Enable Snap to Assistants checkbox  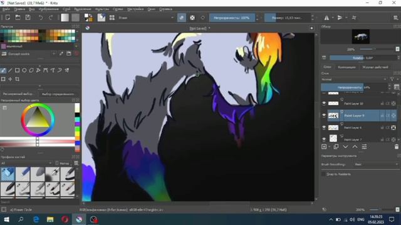click(x=323, y=174)
